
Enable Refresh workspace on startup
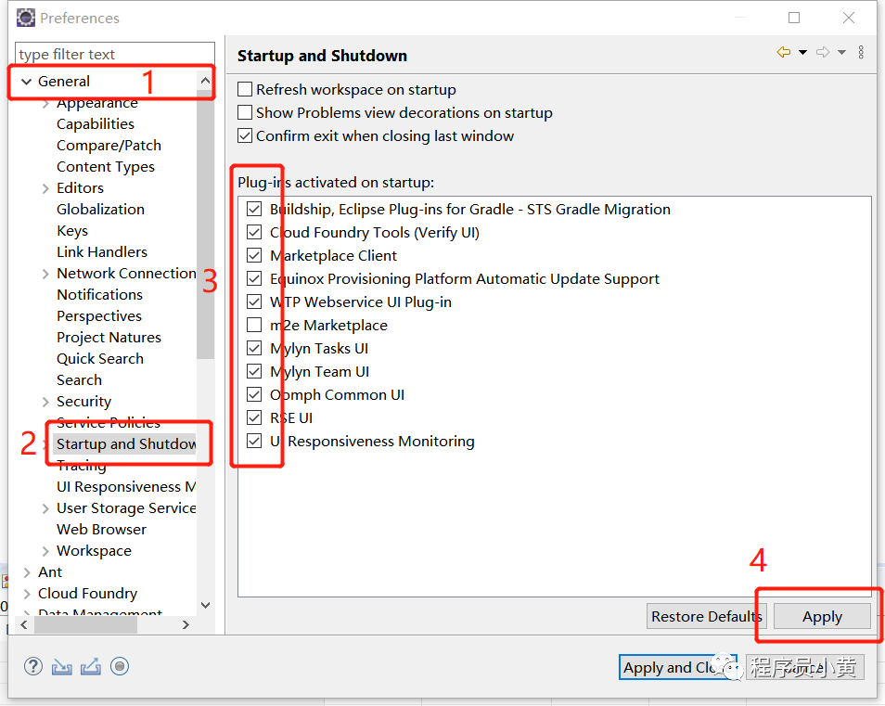pos(245,90)
